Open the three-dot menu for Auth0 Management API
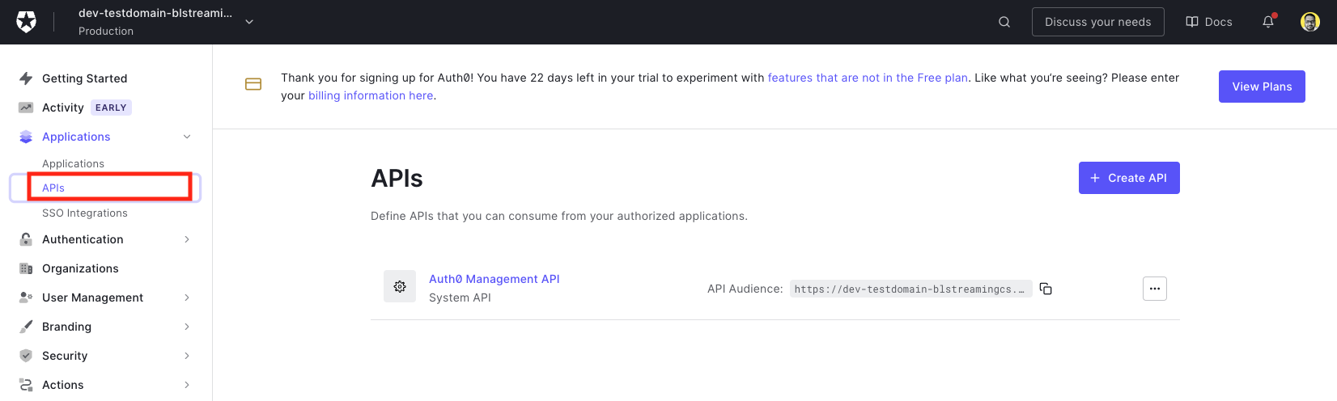This screenshot has width=1337, height=401. click(x=1155, y=289)
